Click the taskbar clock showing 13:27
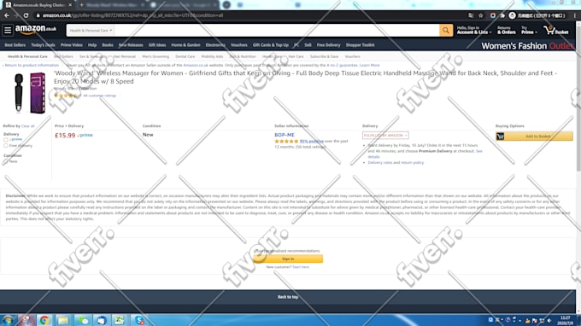This screenshot has width=581, height=326. [565, 320]
